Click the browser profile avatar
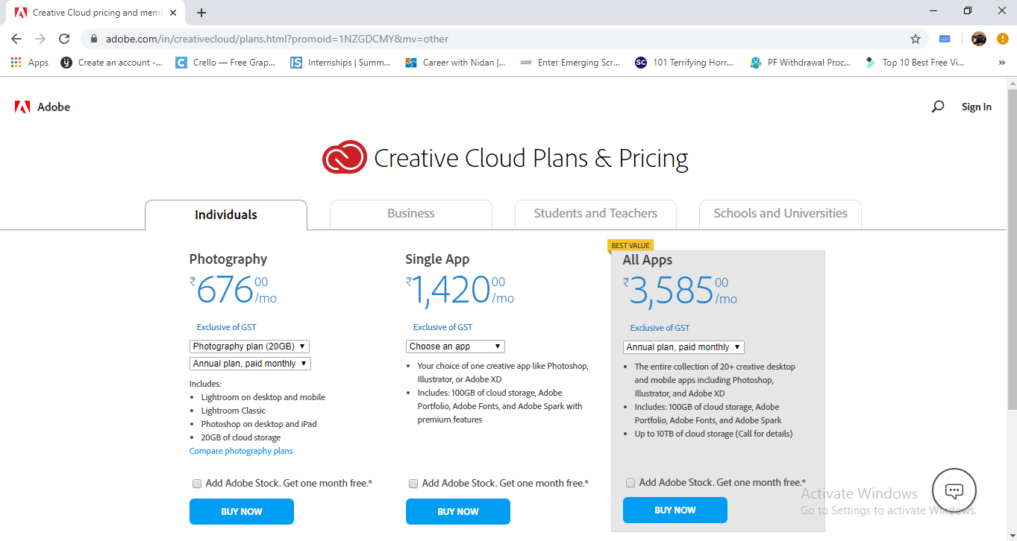Image resolution: width=1017 pixels, height=541 pixels. pyautogui.click(x=978, y=38)
